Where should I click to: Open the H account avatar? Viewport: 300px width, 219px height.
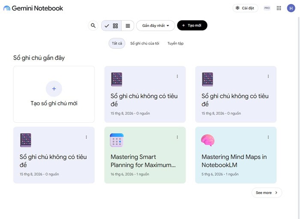(x=291, y=8)
